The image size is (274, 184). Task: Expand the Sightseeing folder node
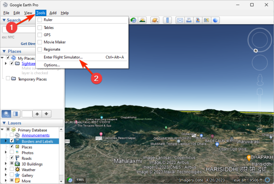click(x=6, y=63)
